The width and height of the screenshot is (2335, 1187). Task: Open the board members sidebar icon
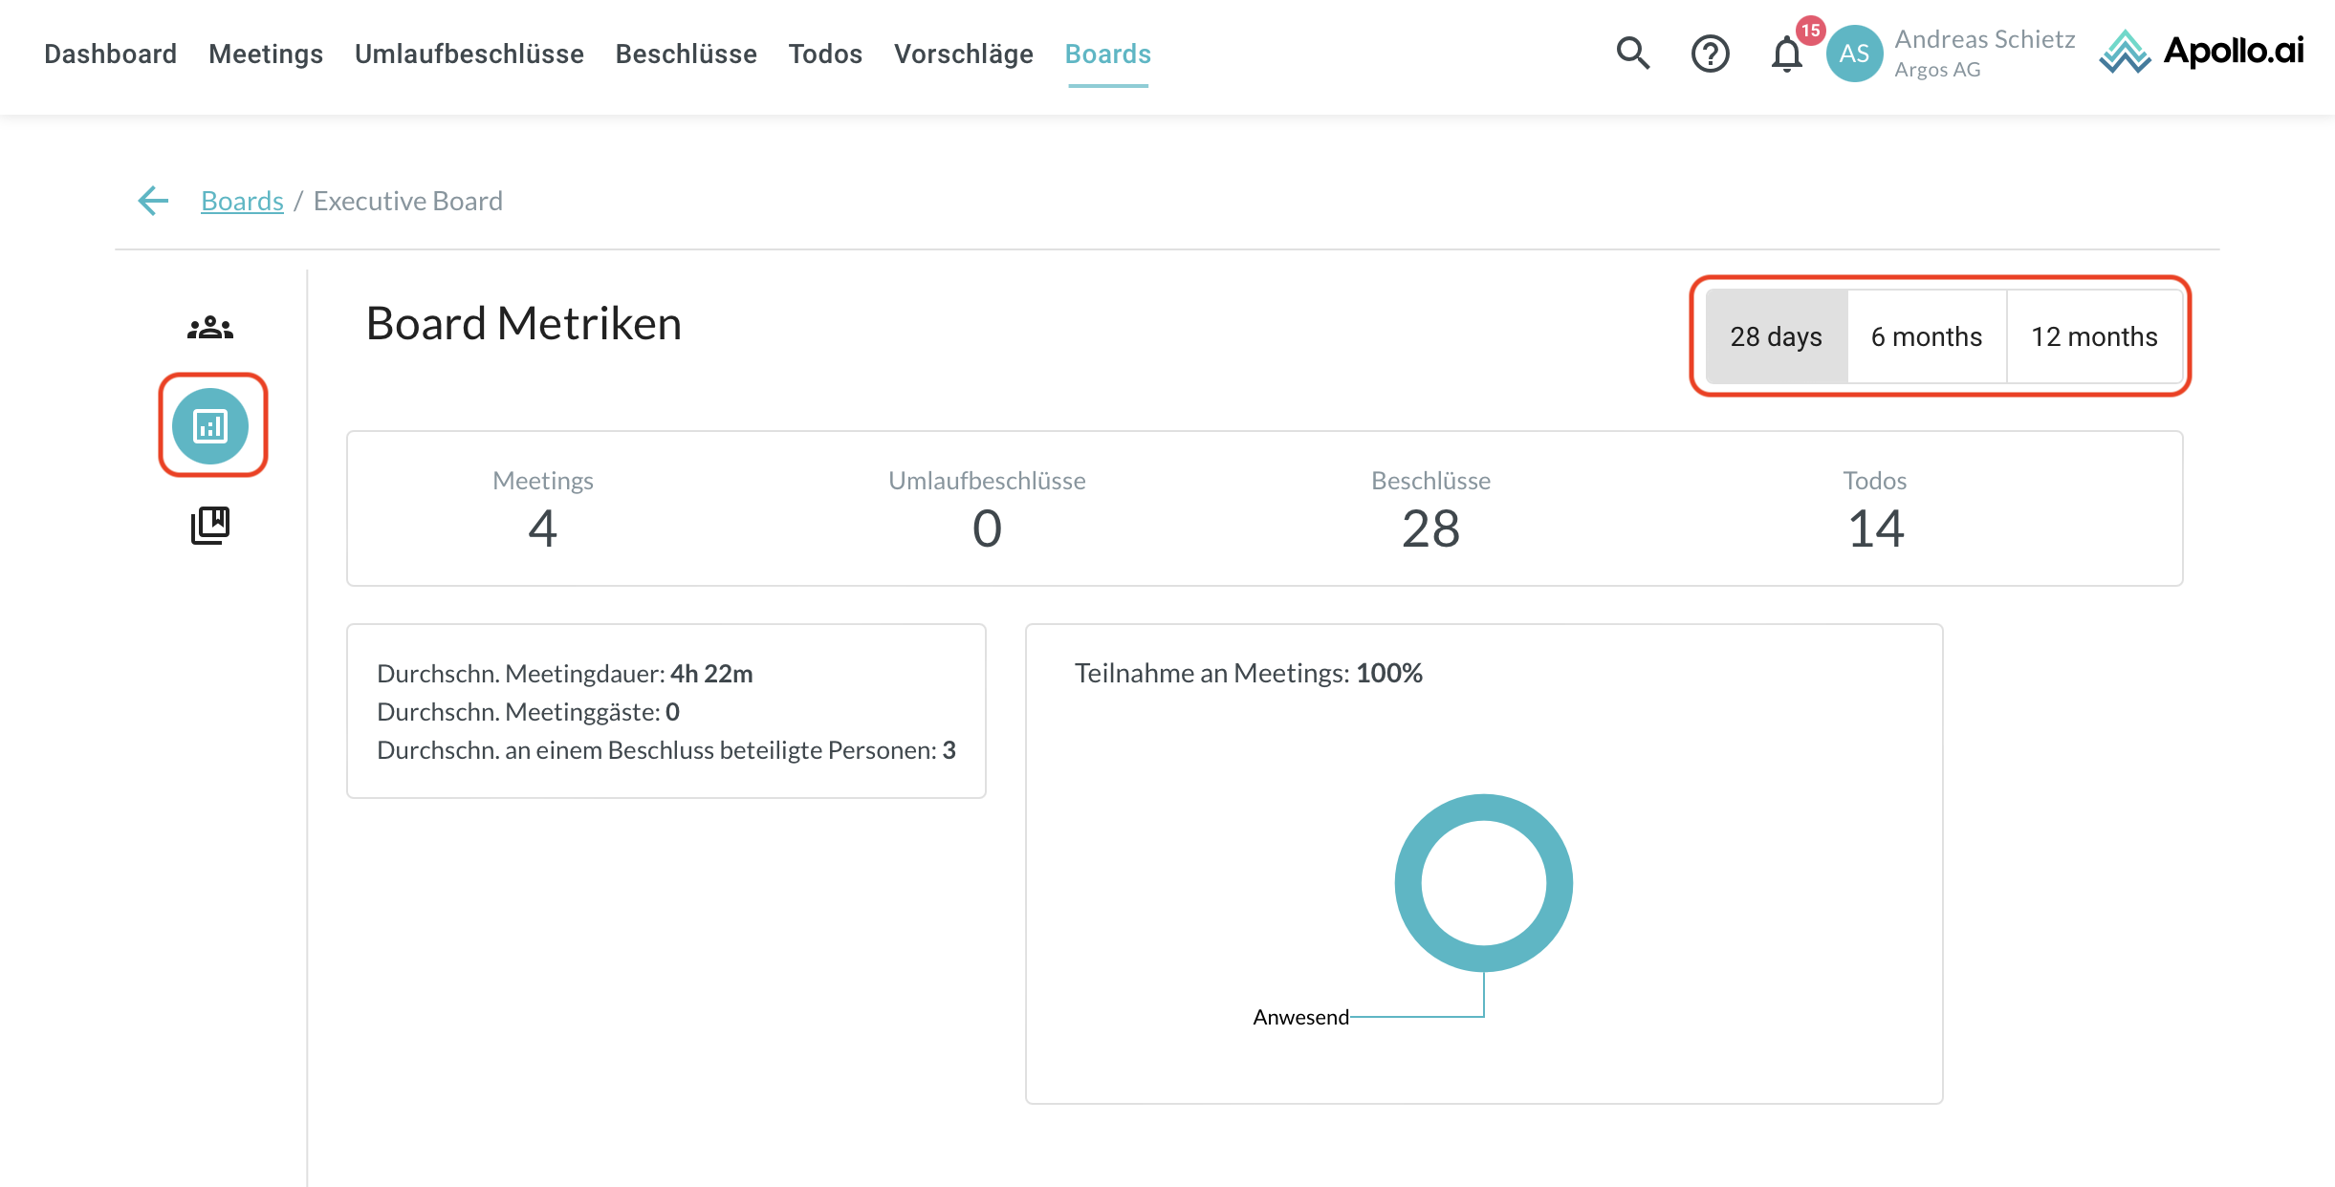tap(210, 328)
